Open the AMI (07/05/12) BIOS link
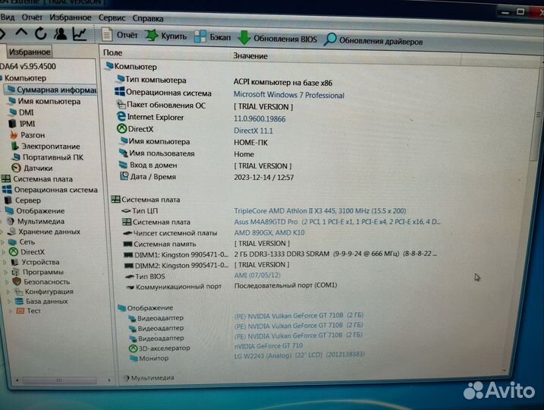The image size is (544, 410). [257, 275]
